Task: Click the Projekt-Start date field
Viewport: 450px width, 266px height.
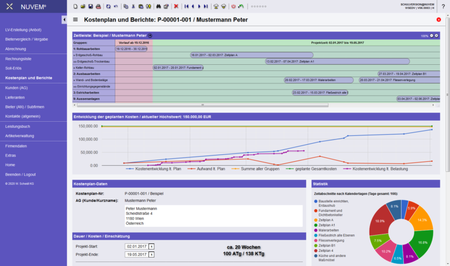Action: click(137, 246)
